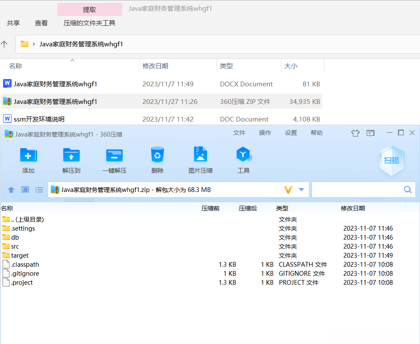420x344 pixels.
Task: Sort archive list by 压缩后 column
Action: click(248, 208)
